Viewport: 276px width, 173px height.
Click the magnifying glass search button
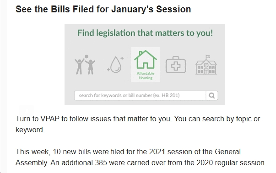[x=212, y=96]
